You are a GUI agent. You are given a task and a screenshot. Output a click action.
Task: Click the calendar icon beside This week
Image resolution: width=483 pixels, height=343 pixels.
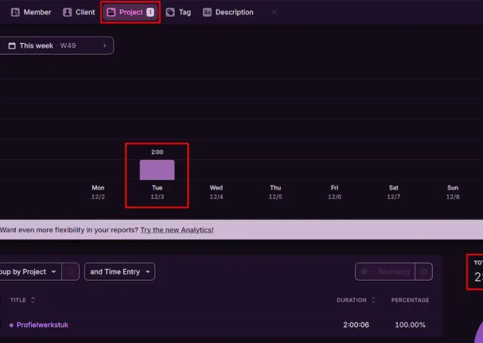point(12,46)
